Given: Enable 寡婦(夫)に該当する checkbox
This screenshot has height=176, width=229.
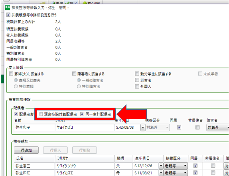Looking at the screenshot, I should click(11, 73).
